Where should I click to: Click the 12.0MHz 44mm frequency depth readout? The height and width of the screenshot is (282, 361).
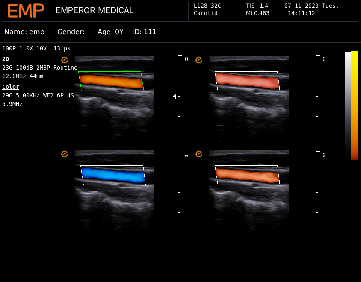coord(23,76)
